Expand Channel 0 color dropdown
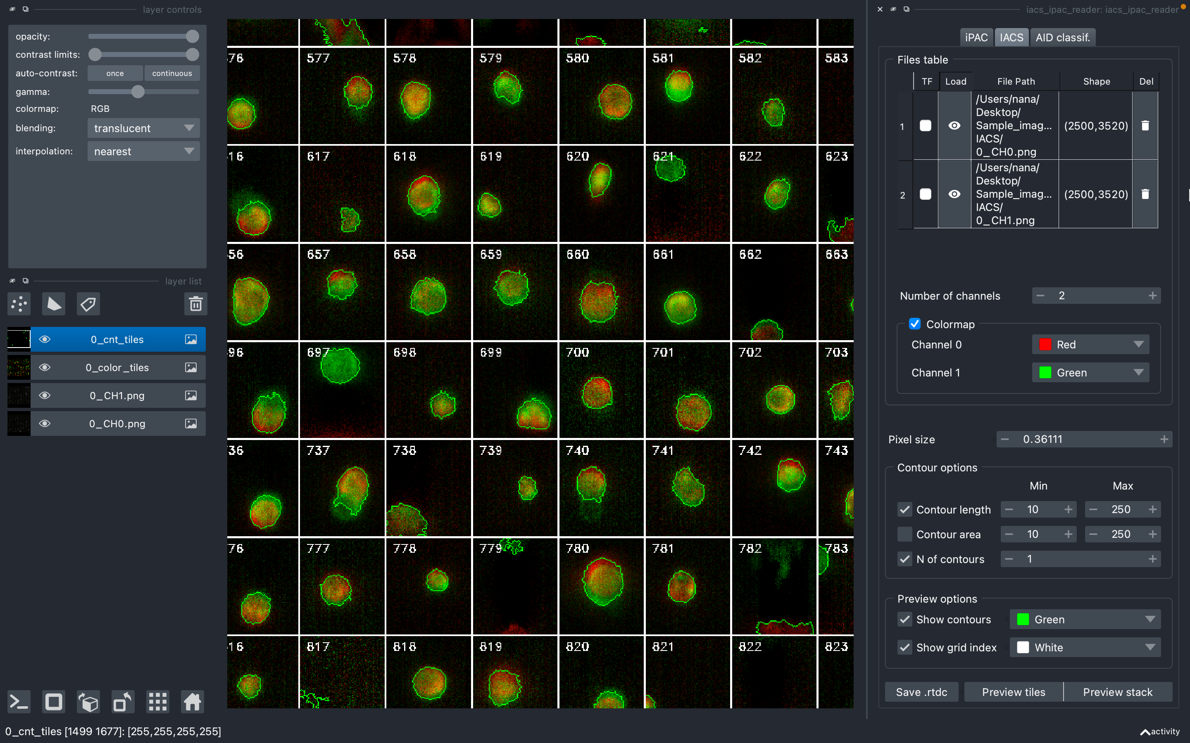This screenshot has width=1190, height=743. tap(1090, 345)
